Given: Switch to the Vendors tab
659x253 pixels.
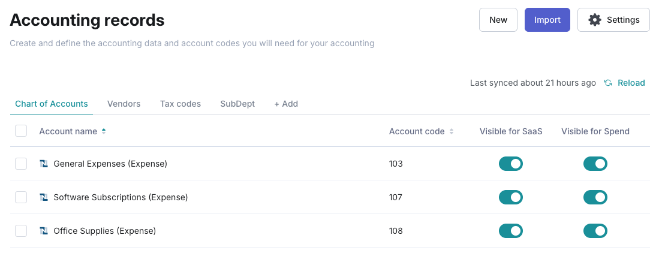Looking at the screenshot, I should pyautogui.click(x=124, y=104).
